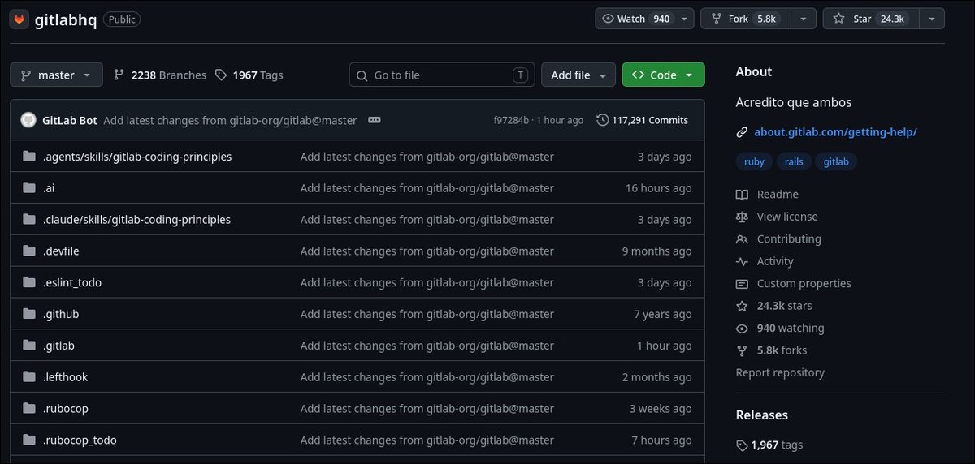This screenshot has height=464, width=975.
Task: Click folder icon beside .ai
Action: coord(30,188)
